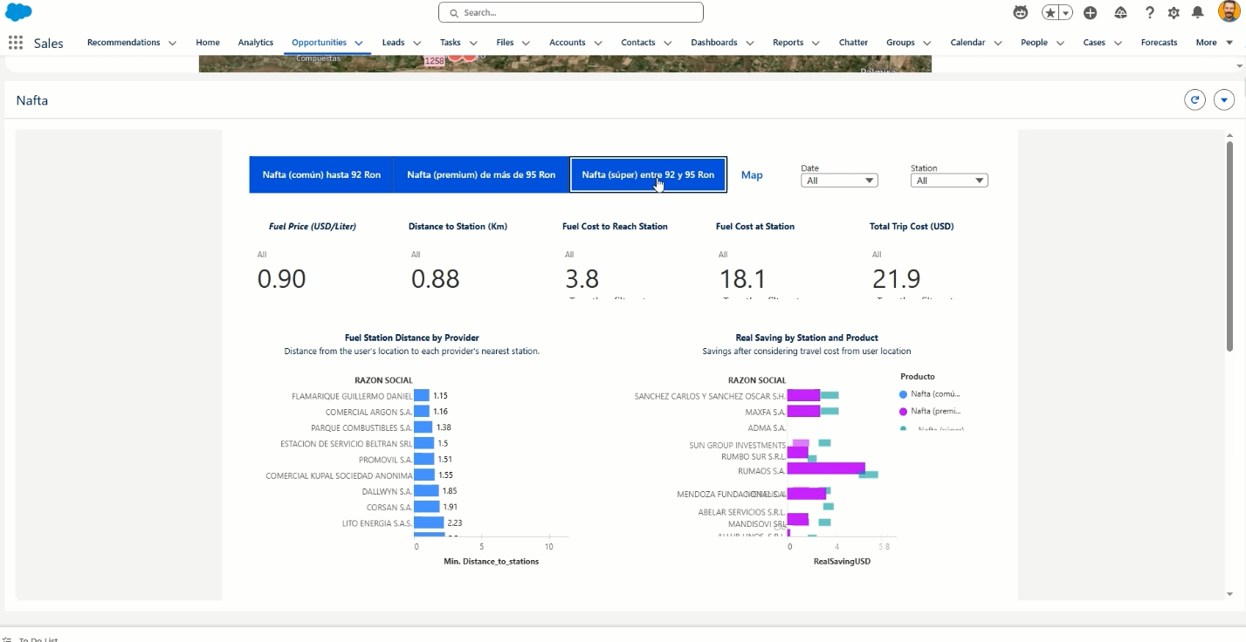Open the Help question mark icon
Viewport: 1246px width, 642px height.
tap(1150, 12)
